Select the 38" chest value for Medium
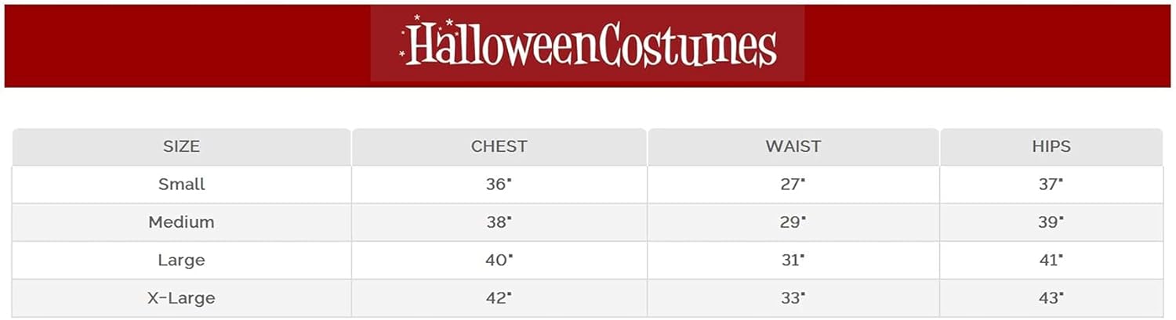Screen dimensions: 1176x320 coord(499,222)
